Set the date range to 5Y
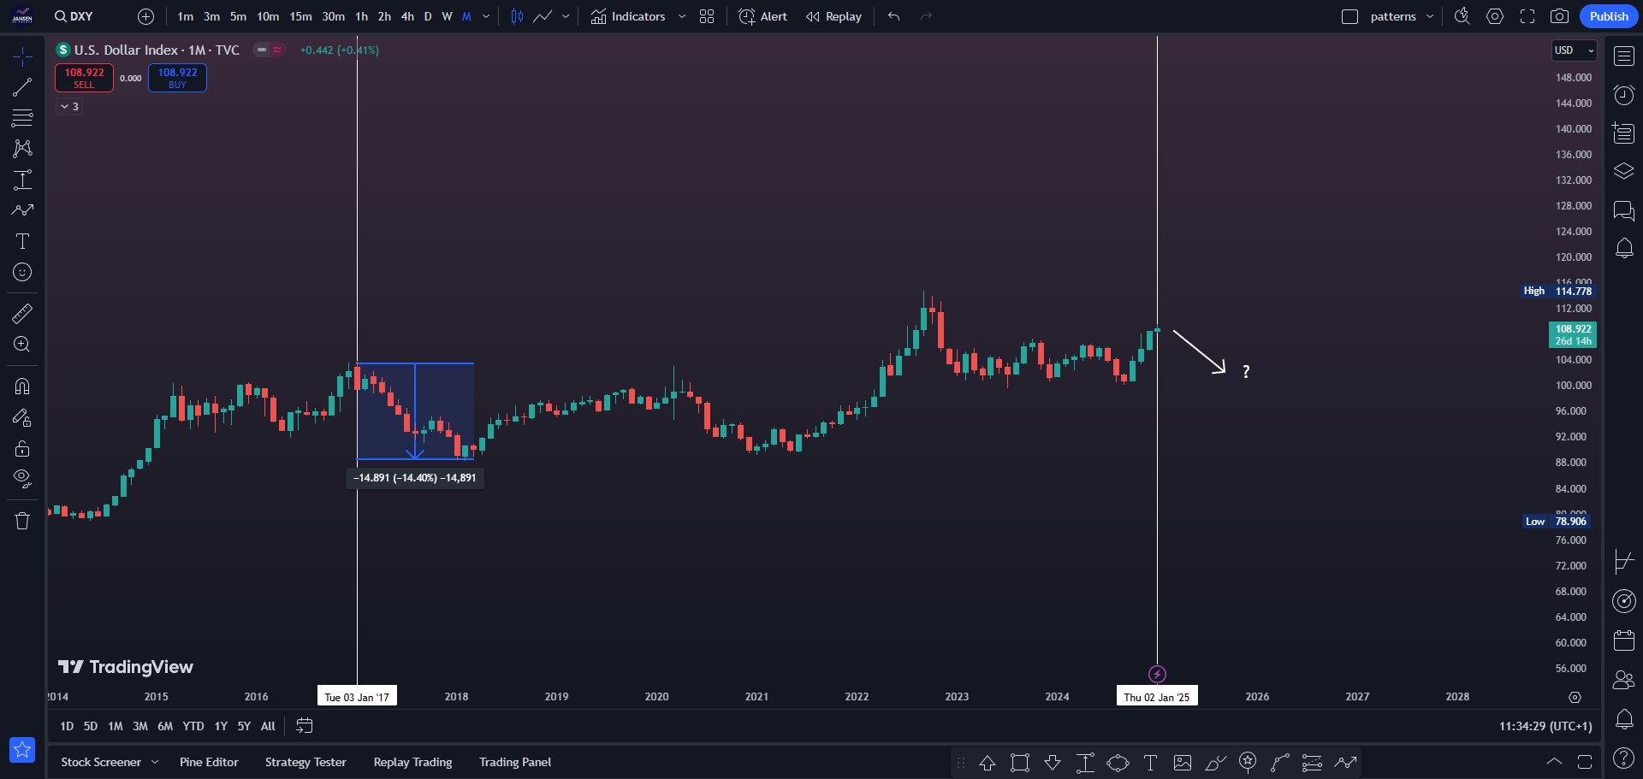This screenshot has width=1643, height=779. [x=244, y=726]
